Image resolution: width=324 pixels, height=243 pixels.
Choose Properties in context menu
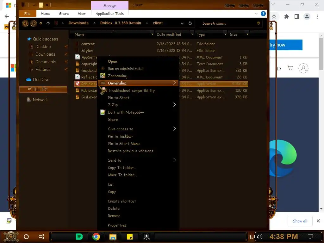(x=117, y=225)
